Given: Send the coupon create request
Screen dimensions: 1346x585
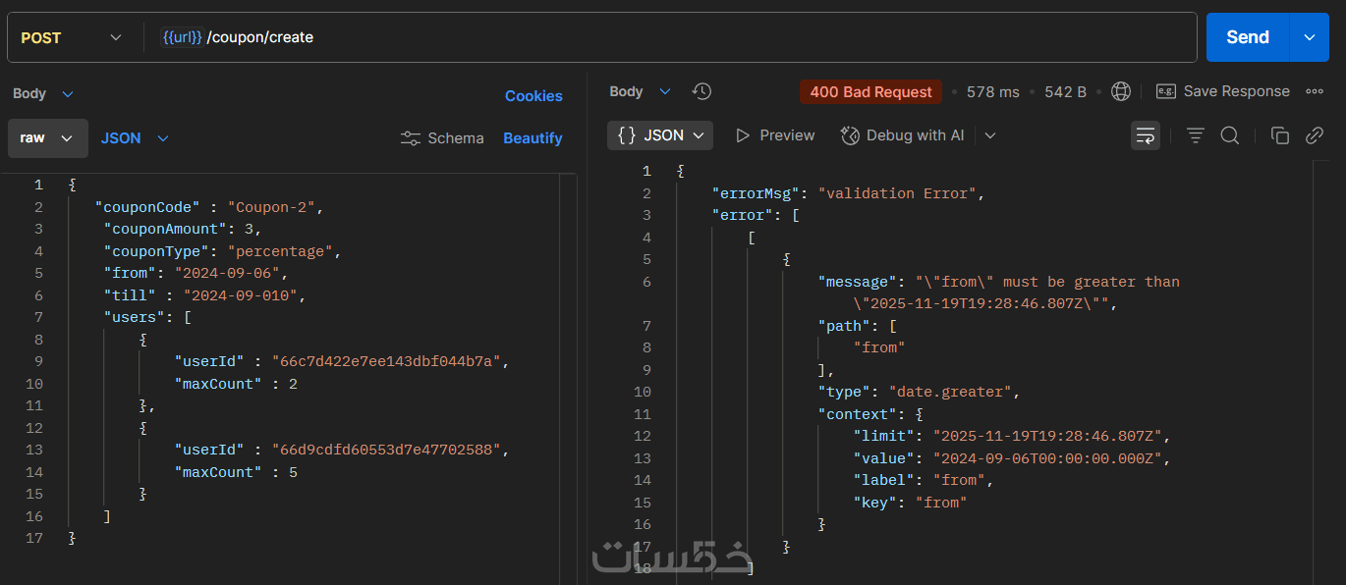Looking at the screenshot, I should (1247, 37).
